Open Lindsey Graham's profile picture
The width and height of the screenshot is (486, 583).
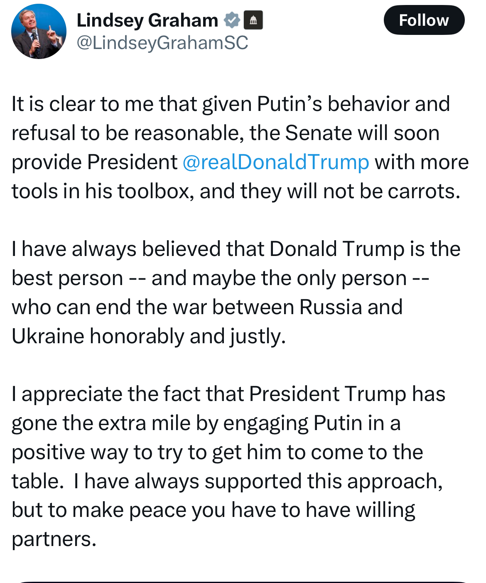[39, 31]
